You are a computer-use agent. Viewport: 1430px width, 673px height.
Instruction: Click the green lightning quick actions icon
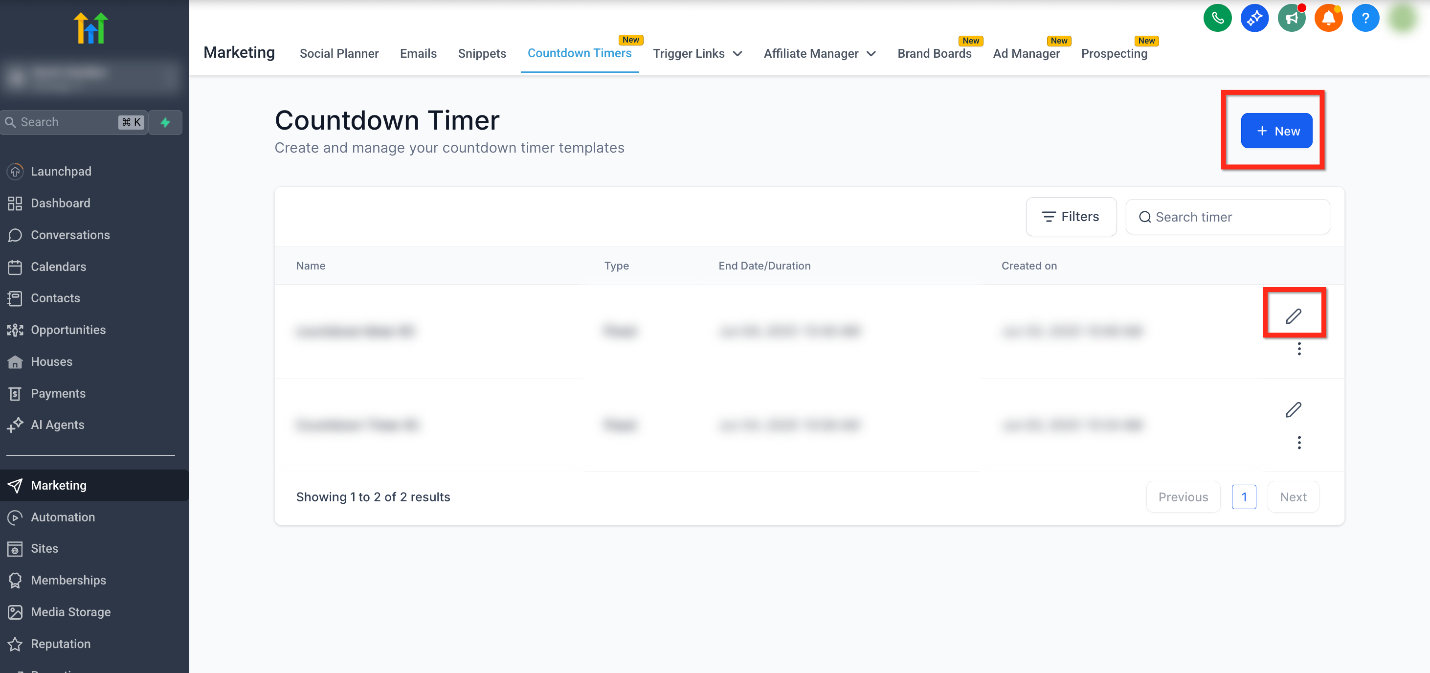[165, 122]
